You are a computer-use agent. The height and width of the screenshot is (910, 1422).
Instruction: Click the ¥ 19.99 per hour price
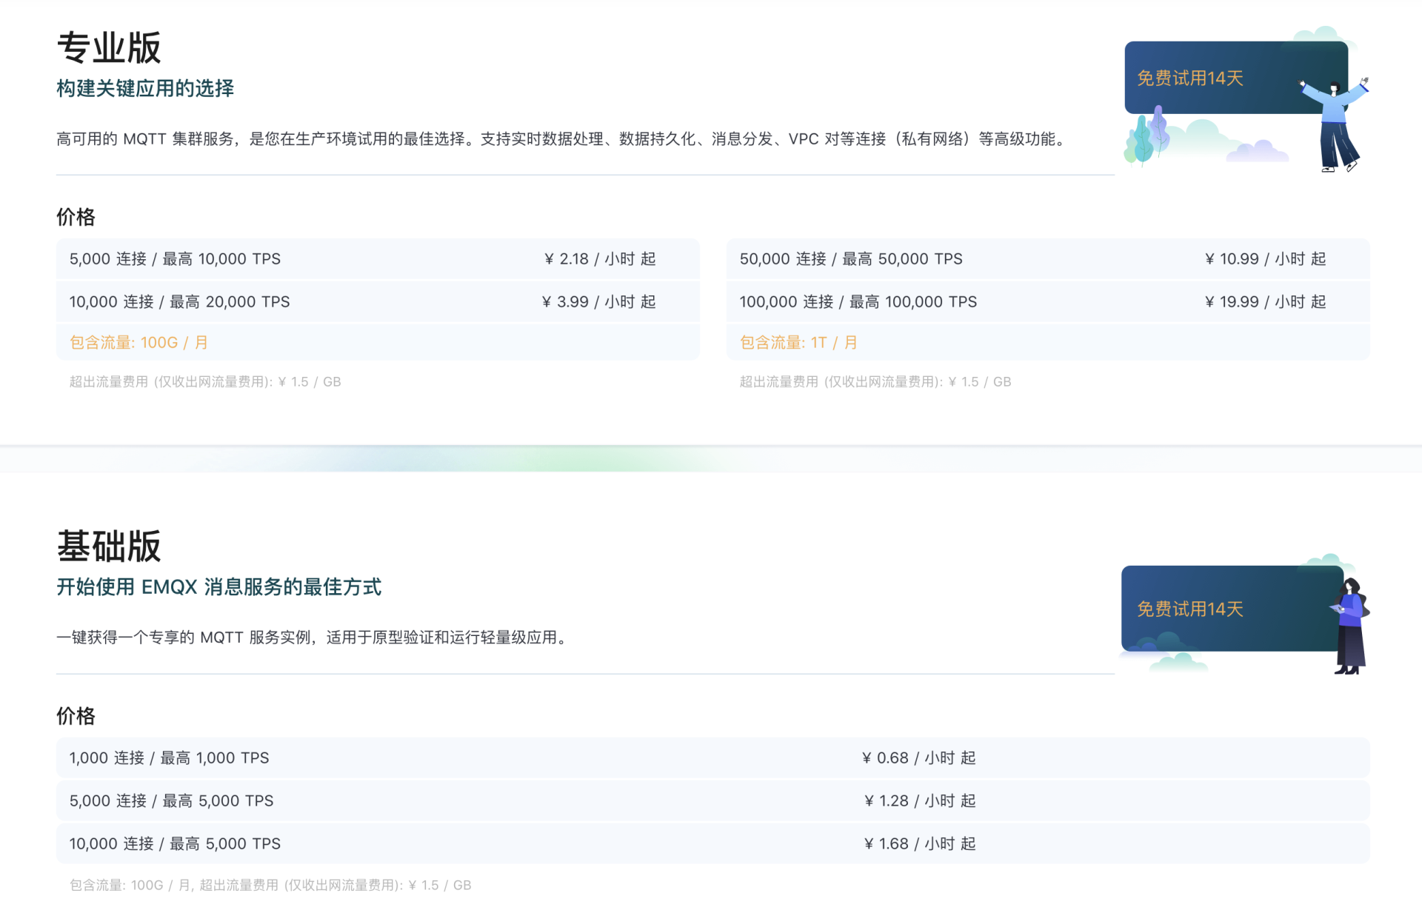(1265, 302)
